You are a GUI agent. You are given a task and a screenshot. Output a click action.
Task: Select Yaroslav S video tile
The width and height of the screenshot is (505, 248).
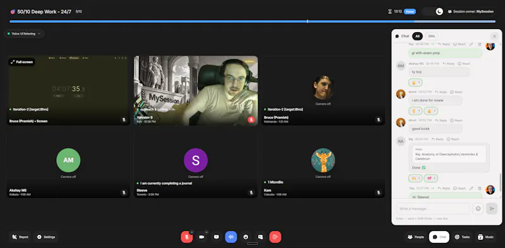click(x=196, y=90)
